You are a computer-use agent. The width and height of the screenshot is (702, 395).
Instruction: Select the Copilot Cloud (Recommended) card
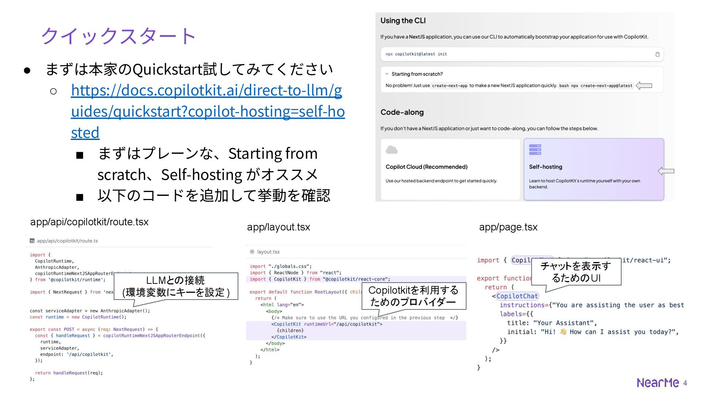(450, 169)
